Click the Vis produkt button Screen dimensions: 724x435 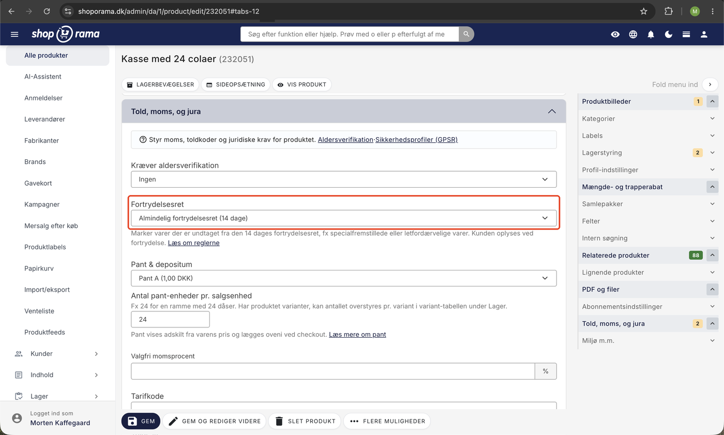coord(301,84)
